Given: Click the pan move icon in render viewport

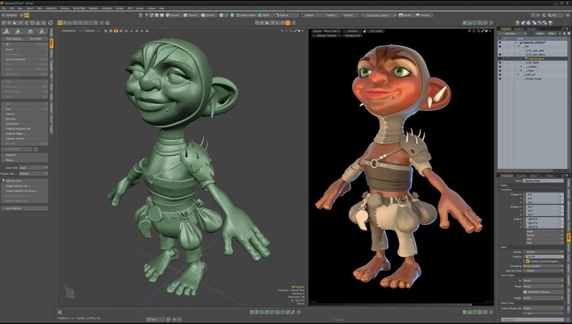Looking at the screenshot, I should pyautogui.click(x=470, y=31).
